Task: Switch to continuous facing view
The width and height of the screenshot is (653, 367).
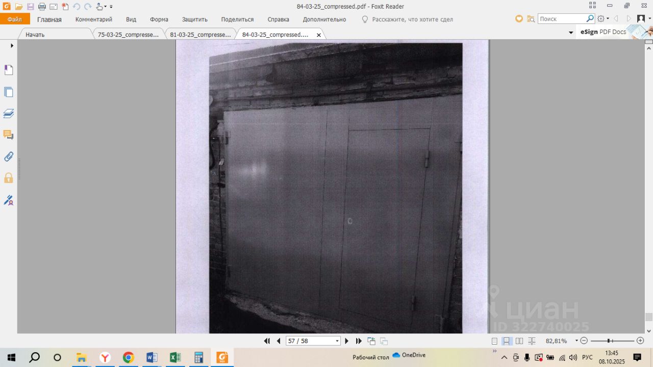Action: 532,341
